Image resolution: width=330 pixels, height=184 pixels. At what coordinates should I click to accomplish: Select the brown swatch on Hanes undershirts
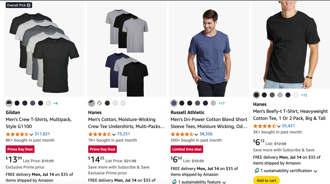tap(107, 103)
